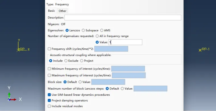Disable Project damping operators checkbox
This screenshot has height=111, width=216.
click(x=49, y=100)
